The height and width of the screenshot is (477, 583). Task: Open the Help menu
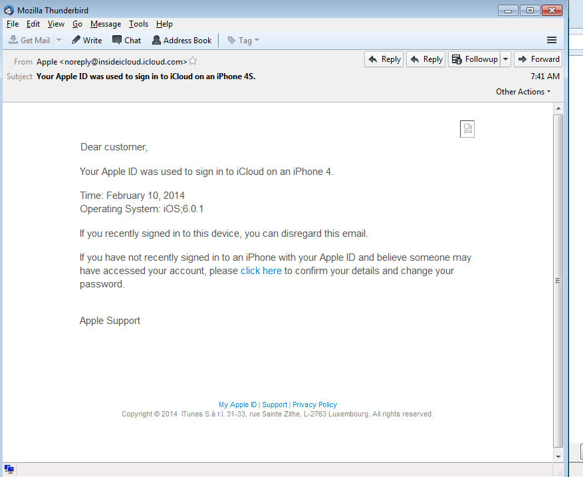coord(164,24)
